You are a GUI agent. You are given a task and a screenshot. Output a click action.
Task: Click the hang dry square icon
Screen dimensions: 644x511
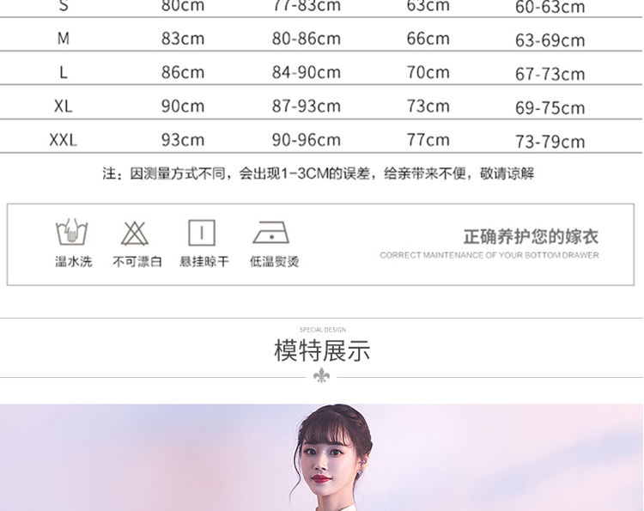pyautogui.click(x=202, y=233)
